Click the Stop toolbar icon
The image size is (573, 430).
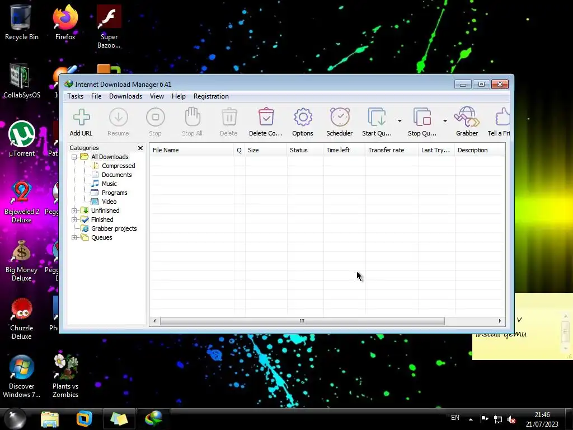pyautogui.click(x=156, y=118)
